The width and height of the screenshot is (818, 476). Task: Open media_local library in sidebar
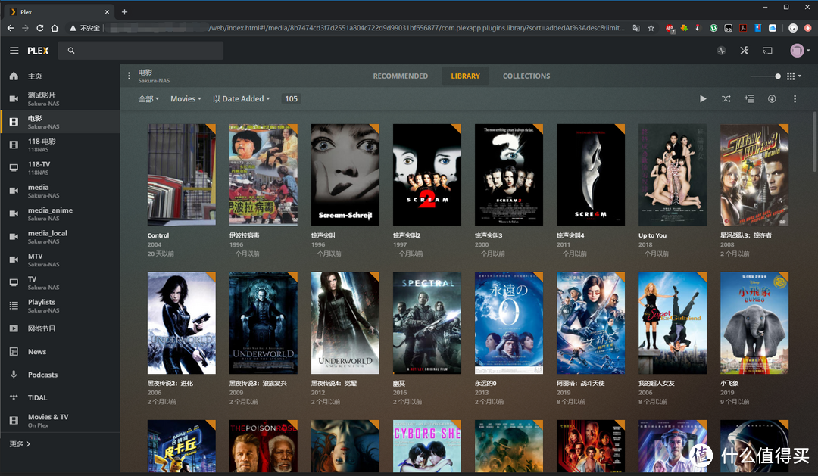60,236
